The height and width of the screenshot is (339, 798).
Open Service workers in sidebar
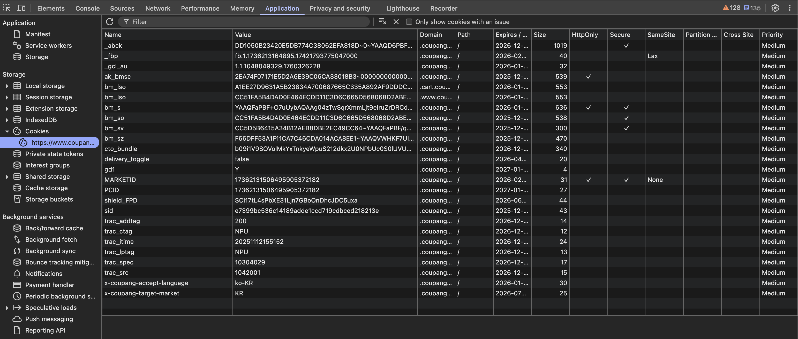[48, 45]
